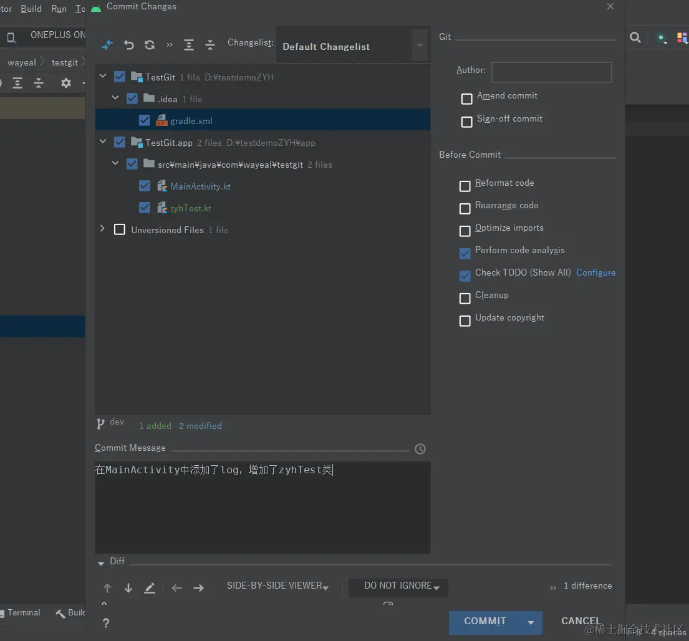The height and width of the screenshot is (641, 689).
Task: Click the dev branch icon
Action: pyautogui.click(x=100, y=423)
